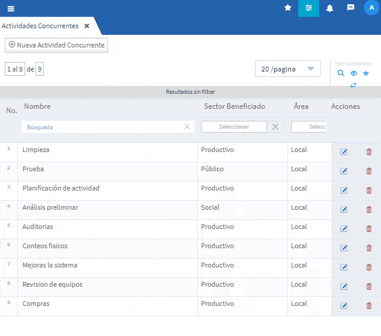Open the user avatar menu
This screenshot has height=336, width=381.
tap(371, 8)
